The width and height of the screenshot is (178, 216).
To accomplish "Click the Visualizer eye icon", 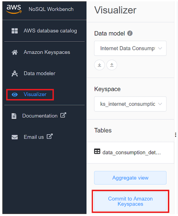I will [15, 95].
